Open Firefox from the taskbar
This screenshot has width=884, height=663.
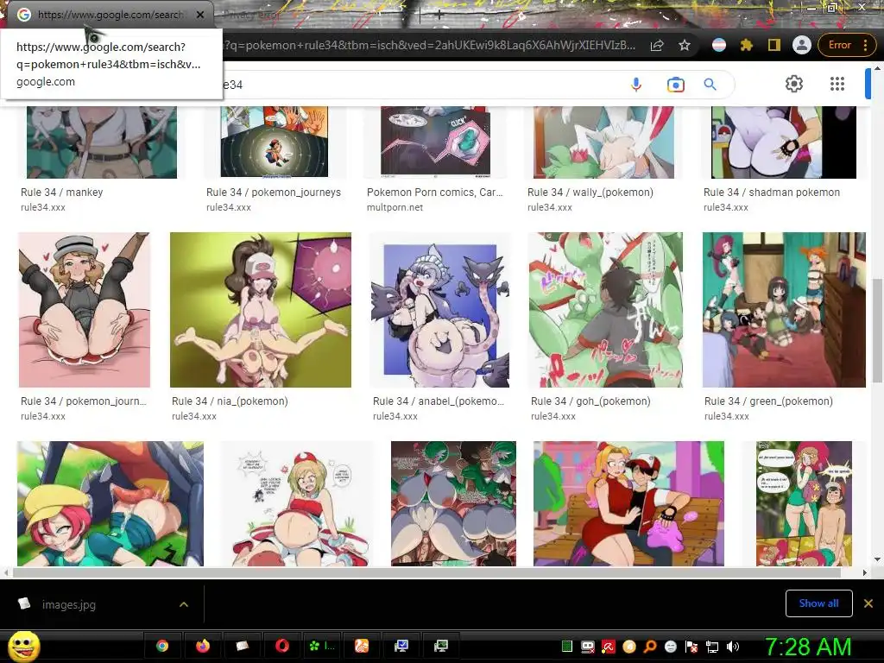tap(202, 646)
